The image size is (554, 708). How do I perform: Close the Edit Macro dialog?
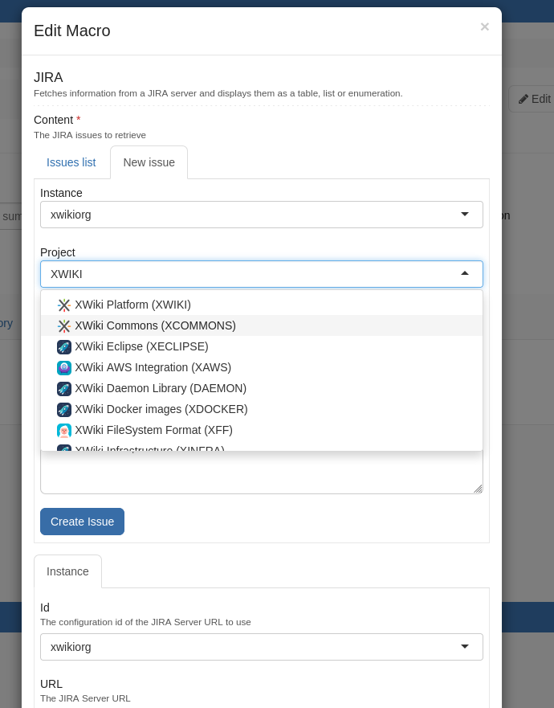(x=484, y=27)
